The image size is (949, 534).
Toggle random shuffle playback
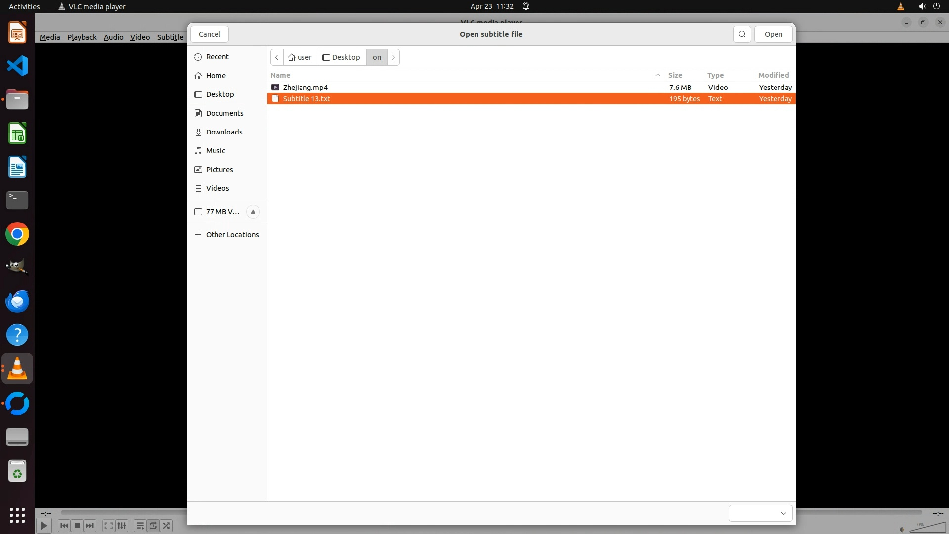(x=167, y=526)
